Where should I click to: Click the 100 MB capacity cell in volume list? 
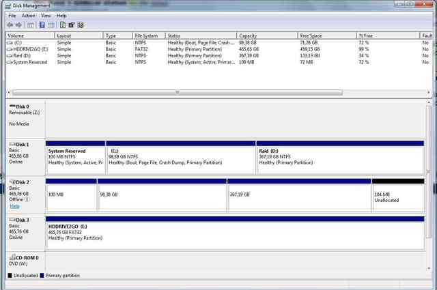[x=246, y=62]
